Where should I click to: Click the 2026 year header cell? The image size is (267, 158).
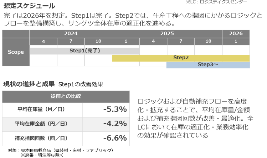pos(236,34)
